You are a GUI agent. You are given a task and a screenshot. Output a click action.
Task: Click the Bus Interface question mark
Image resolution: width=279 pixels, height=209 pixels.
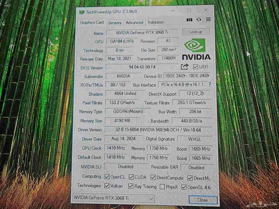coord(210,85)
